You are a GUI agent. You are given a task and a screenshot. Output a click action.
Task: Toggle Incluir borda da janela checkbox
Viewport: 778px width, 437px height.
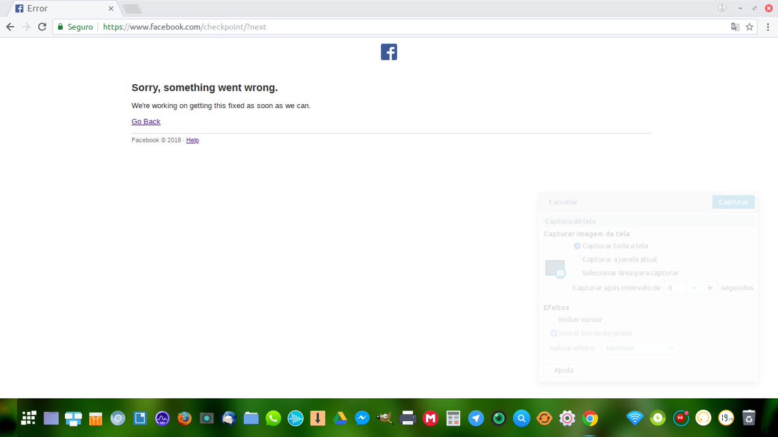591,333
